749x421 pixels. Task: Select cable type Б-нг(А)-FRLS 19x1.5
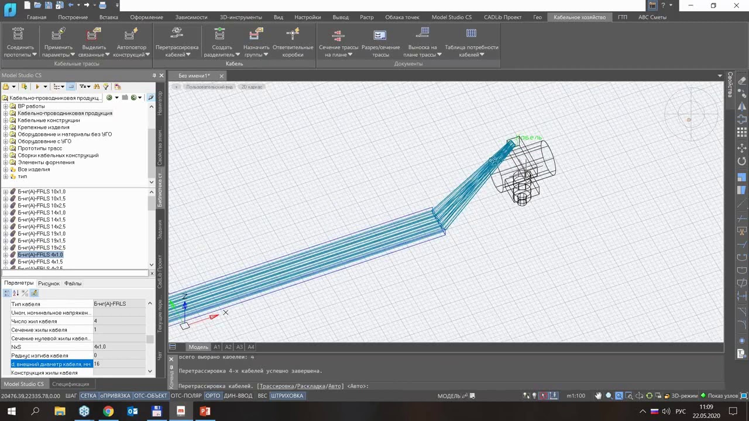pyautogui.click(x=41, y=240)
